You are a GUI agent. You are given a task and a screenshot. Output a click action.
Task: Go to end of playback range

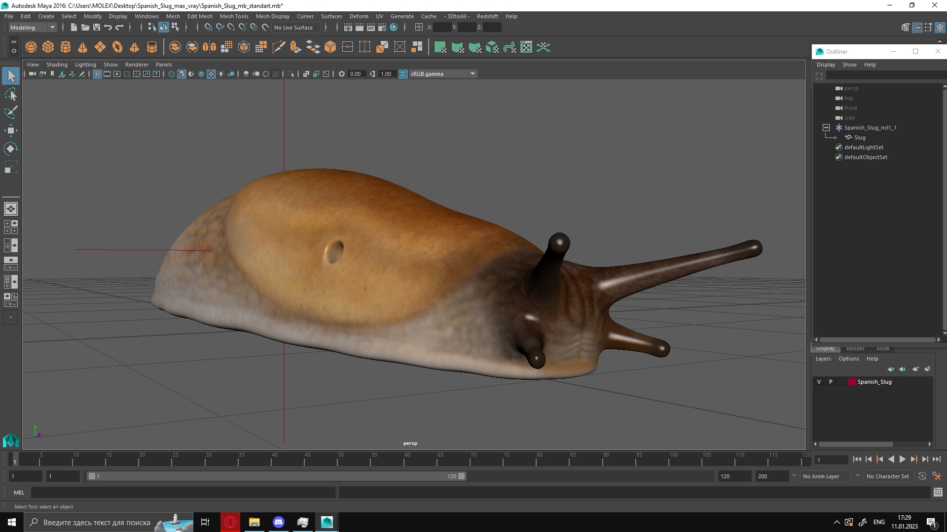click(x=936, y=459)
